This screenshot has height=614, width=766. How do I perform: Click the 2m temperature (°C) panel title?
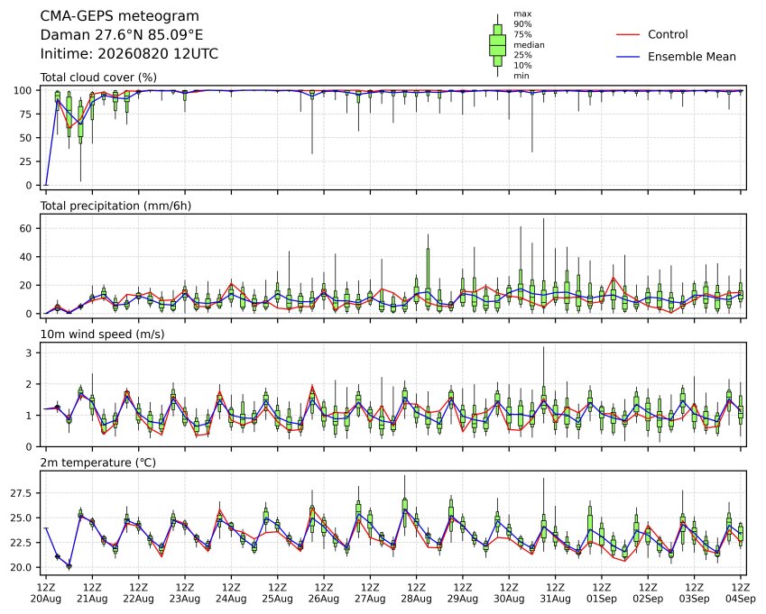97,463
